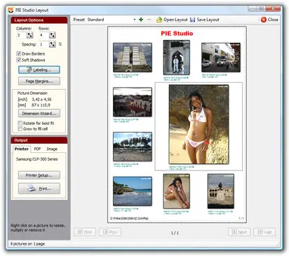Select the large enlarged woman photo
The width and height of the screenshot is (289, 256).
199,124
